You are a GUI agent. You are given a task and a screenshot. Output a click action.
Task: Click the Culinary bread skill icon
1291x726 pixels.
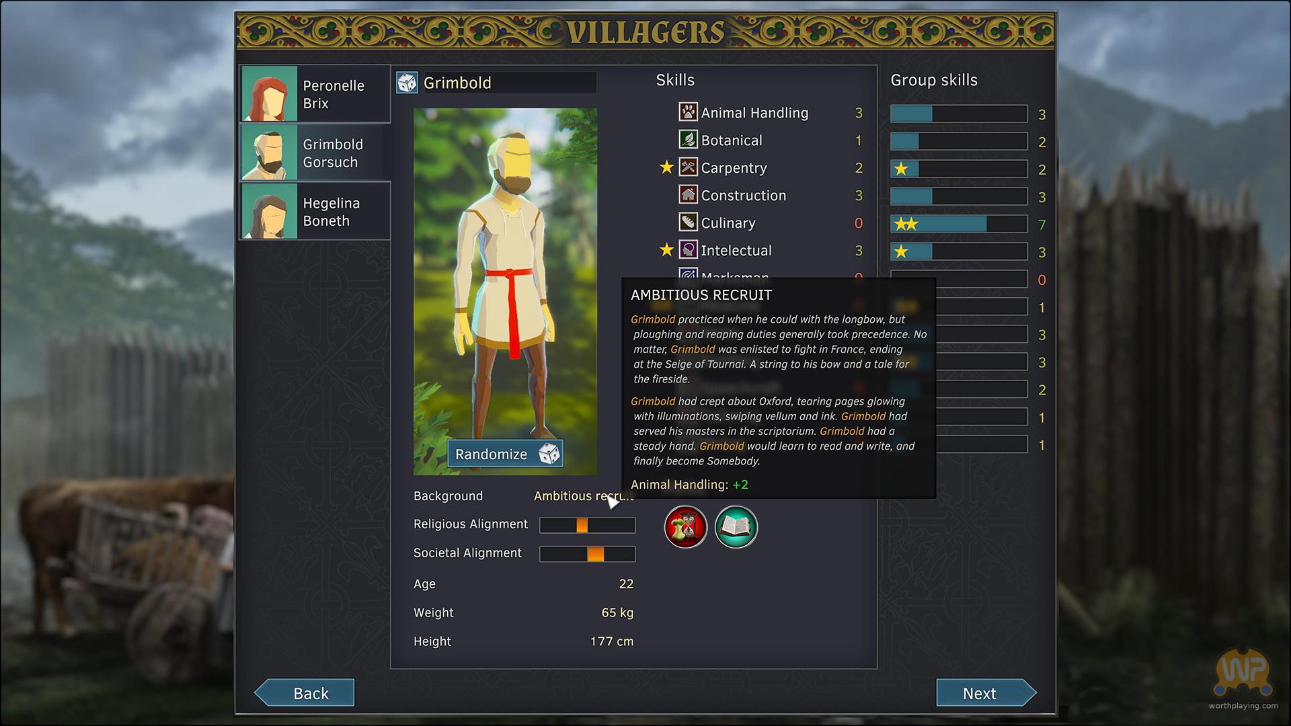click(688, 223)
